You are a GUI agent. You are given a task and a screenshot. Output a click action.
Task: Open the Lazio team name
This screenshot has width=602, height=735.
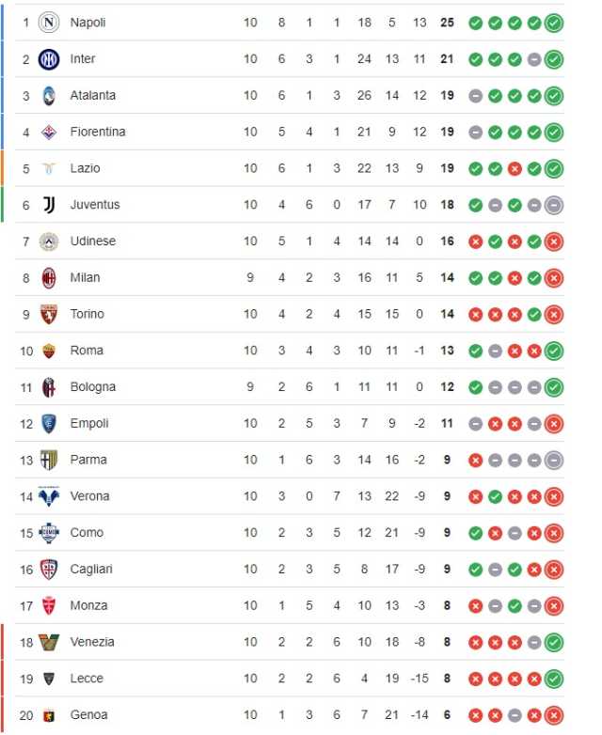85,168
